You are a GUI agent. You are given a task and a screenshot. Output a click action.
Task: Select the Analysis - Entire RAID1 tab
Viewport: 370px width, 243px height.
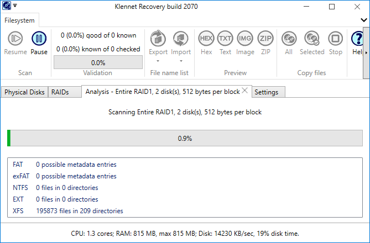163,92
